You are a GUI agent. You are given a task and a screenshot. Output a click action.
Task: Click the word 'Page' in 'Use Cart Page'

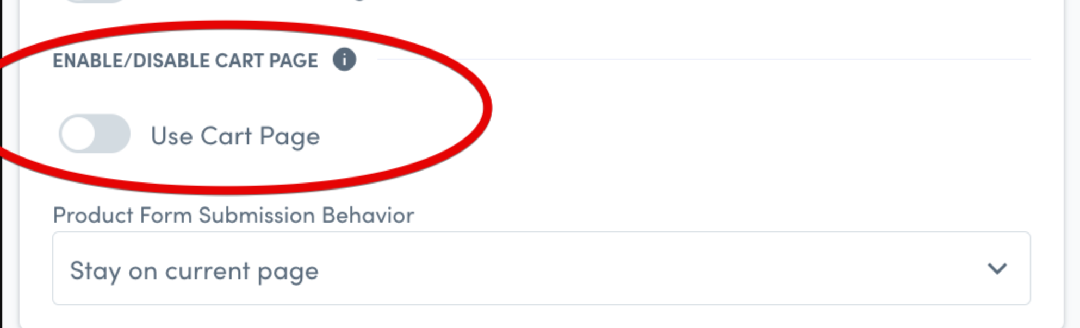pyautogui.click(x=289, y=137)
